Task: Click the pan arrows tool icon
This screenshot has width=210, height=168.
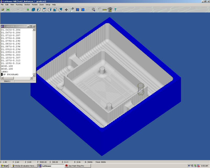Action: tap(66, 10)
